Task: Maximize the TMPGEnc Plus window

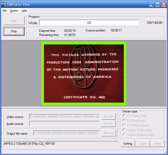Action: point(157,4)
